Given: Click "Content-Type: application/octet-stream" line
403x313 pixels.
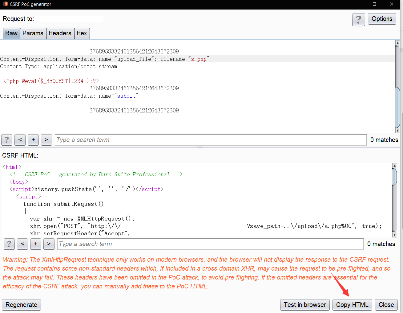Looking at the screenshot, I should coord(58,66).
